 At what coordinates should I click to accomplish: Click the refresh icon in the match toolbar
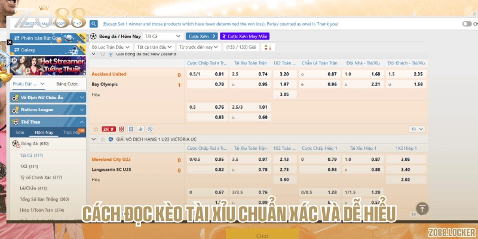coord(149,129)
